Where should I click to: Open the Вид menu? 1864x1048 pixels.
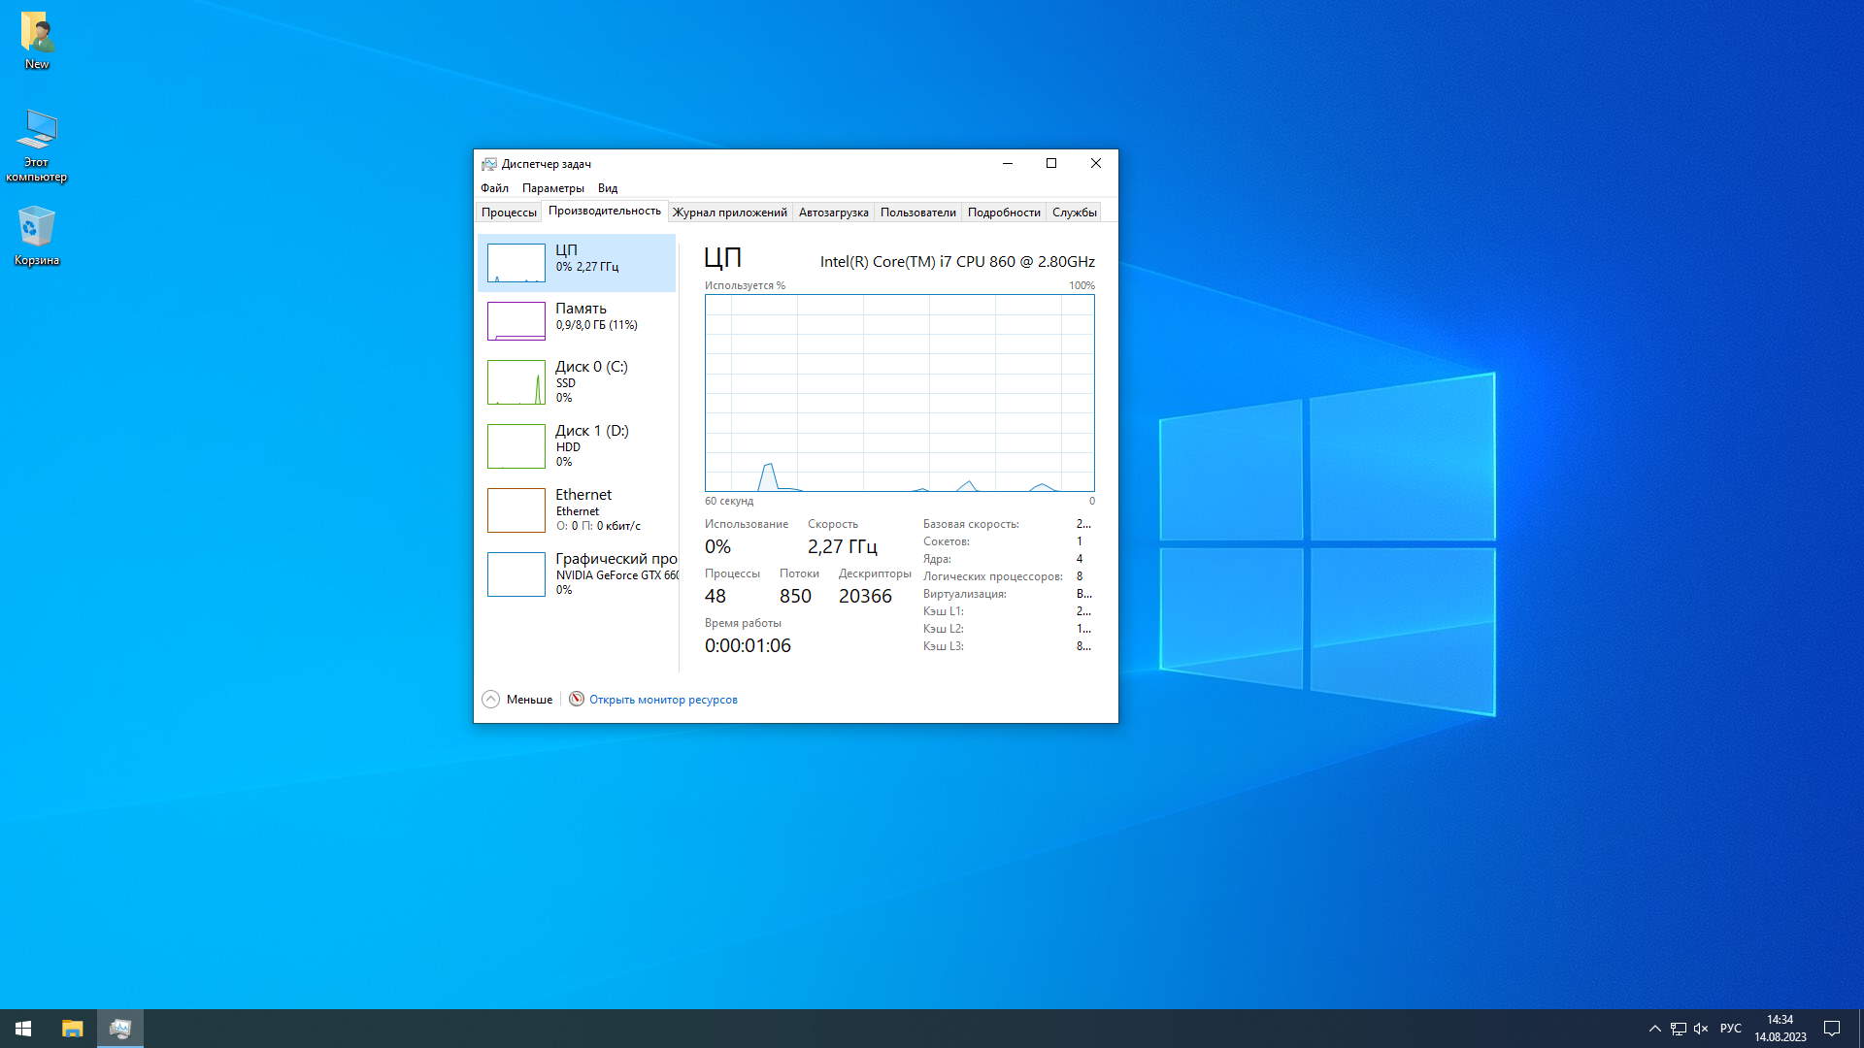[x=608, y=188]
